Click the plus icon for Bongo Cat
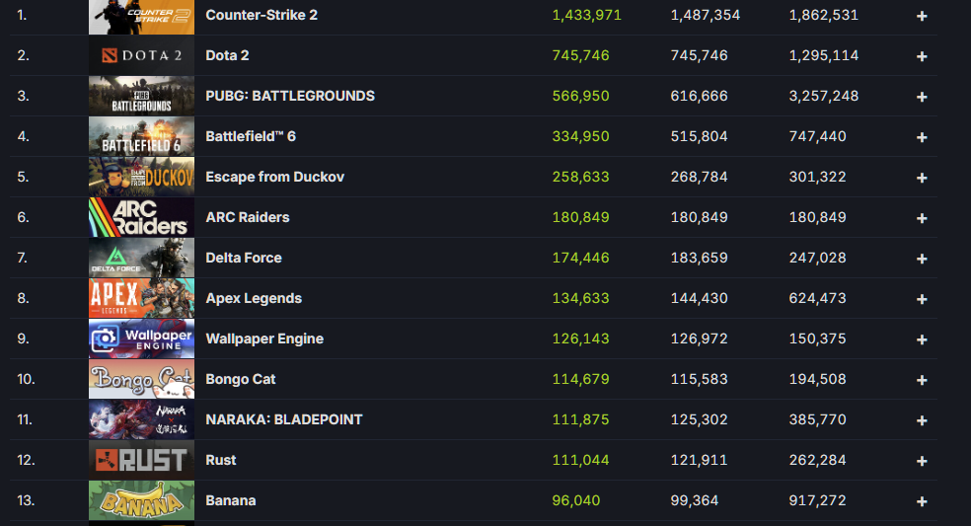The width and height of the screenshot is (971, 526). pos(922,380)
